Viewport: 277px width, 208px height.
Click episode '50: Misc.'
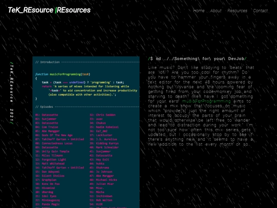(x=97, y=188)
